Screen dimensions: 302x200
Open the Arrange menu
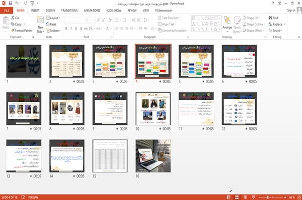click(227, 25)
